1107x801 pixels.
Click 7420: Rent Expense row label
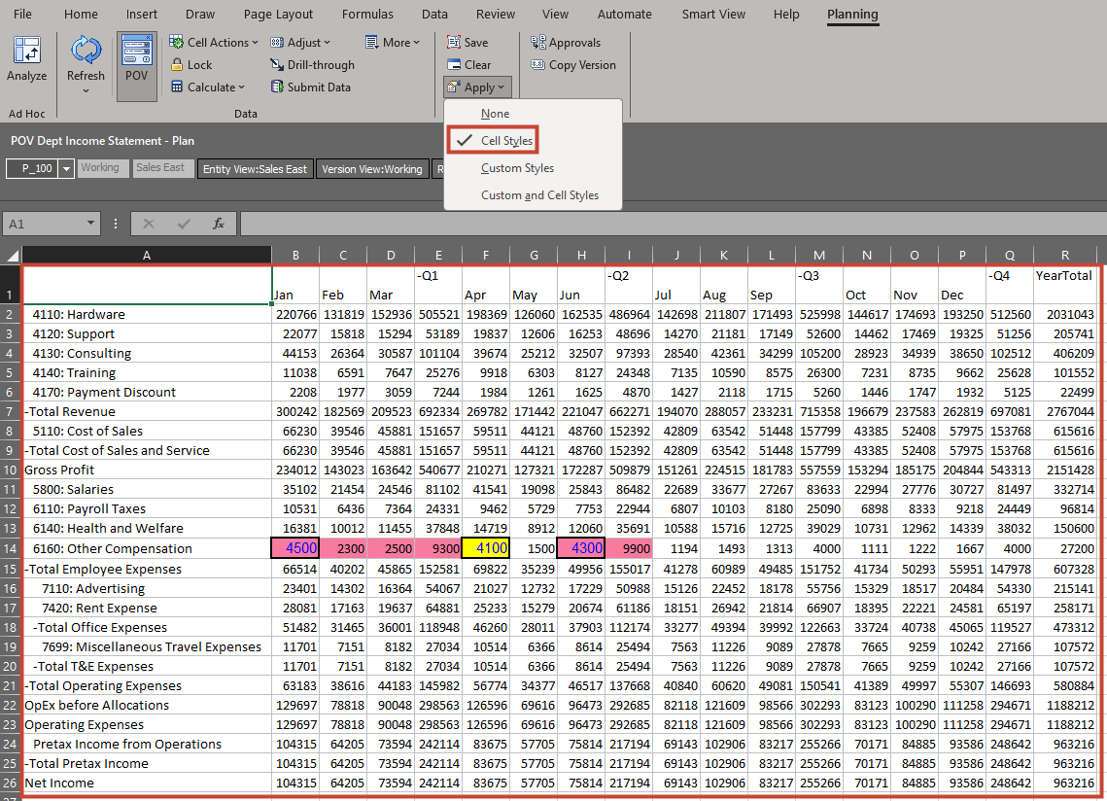point(99,609)
